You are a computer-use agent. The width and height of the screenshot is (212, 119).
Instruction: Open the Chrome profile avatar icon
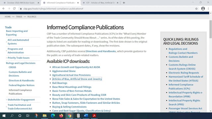tap(203, 9)
